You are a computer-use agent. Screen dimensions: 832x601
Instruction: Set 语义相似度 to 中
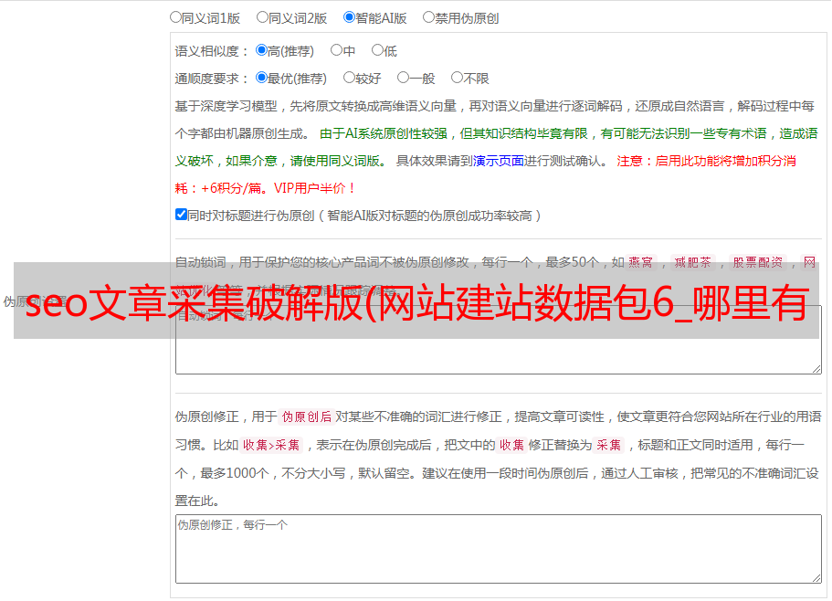pos(336,50)
